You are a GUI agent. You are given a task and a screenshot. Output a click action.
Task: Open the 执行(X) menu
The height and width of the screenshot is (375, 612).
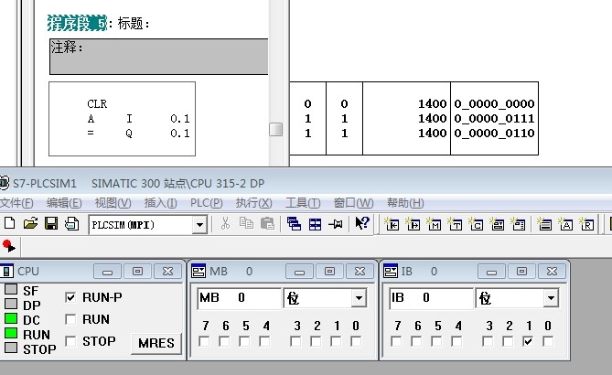pos(253,203)
